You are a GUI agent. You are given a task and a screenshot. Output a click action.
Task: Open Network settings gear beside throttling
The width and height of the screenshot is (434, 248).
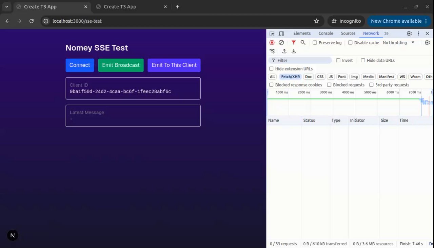[427, 43]
